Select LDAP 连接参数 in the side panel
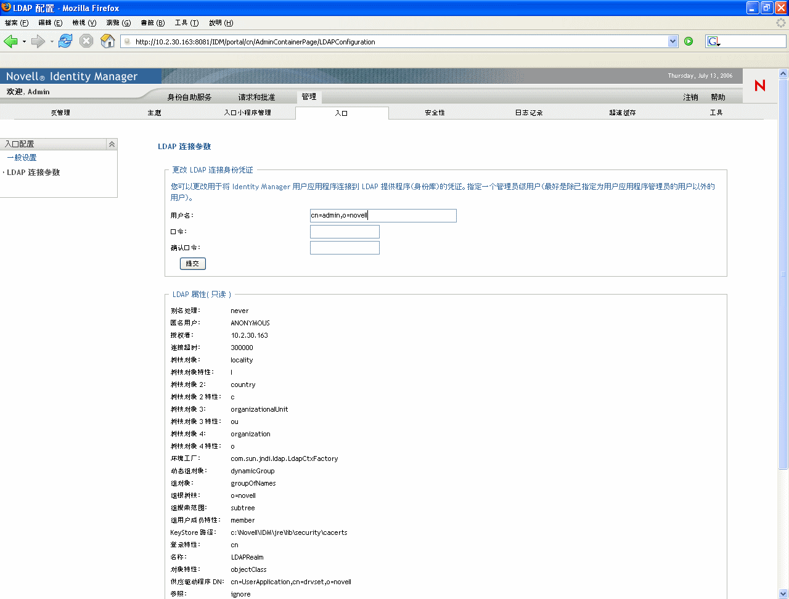 click(33, 173)
